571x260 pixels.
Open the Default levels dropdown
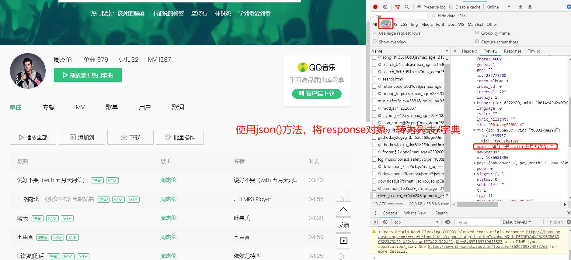click(x=517, y=222)
